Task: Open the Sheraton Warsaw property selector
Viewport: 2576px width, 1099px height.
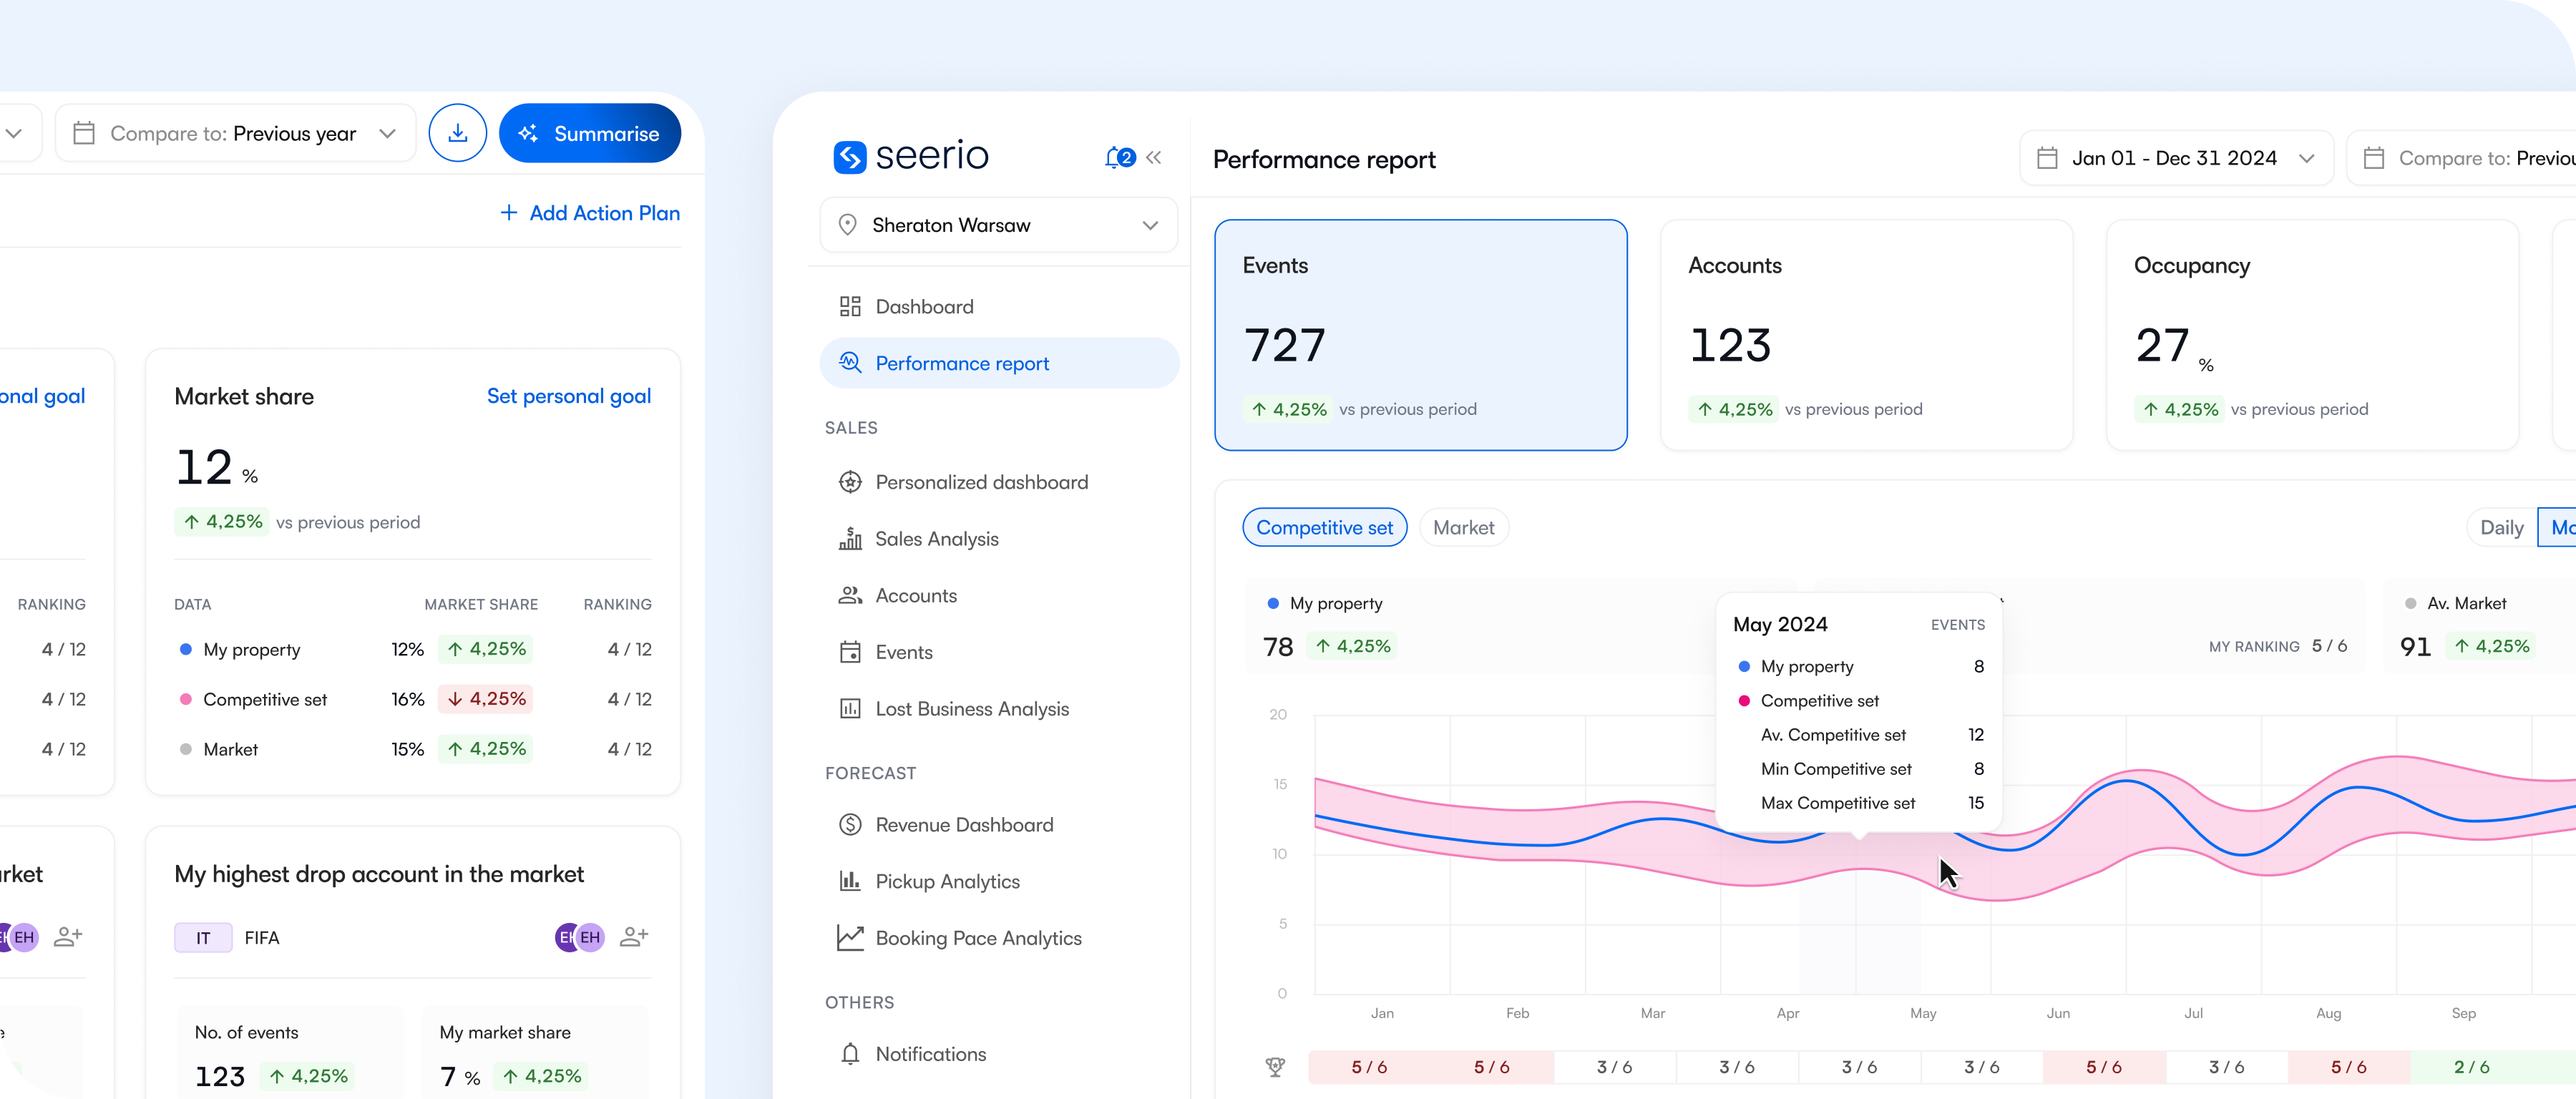Action: point(998,225)
